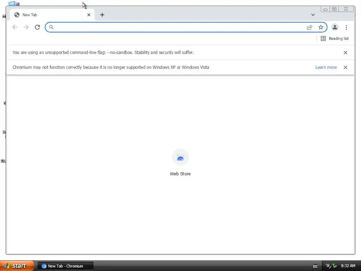Open the Chromium three-dot menu
This screenshot has height=271, width=361.
coord(346,27)
